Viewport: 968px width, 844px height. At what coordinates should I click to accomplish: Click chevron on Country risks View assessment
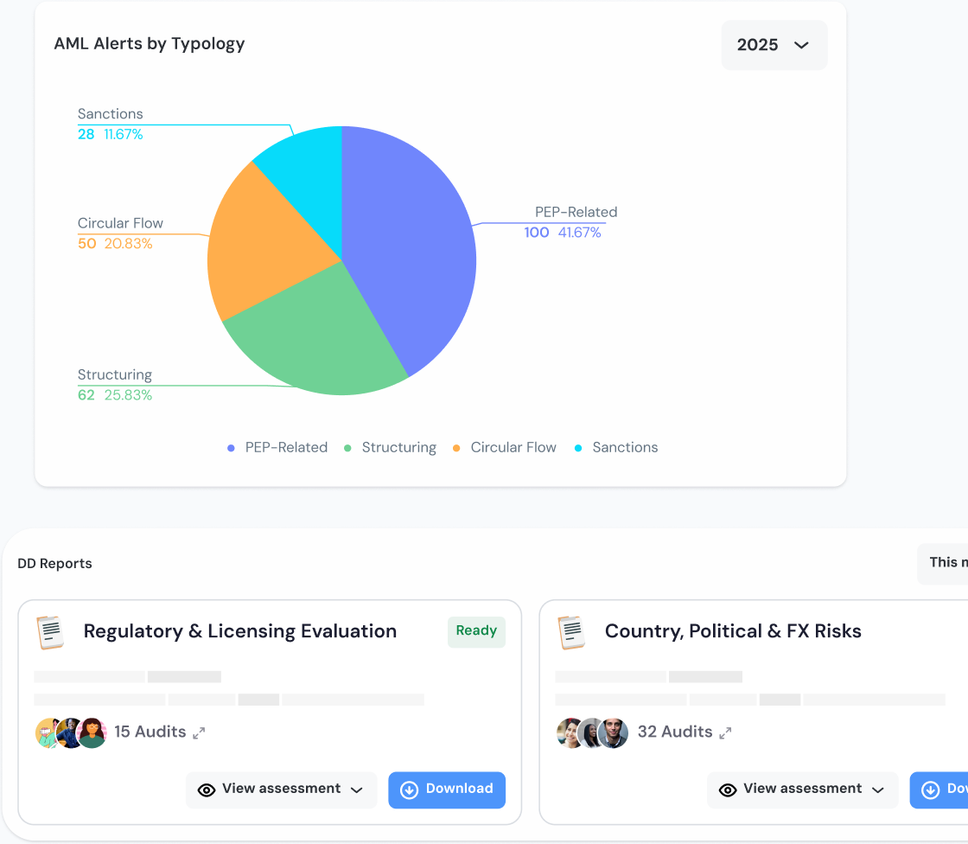(x=878, y=790)
